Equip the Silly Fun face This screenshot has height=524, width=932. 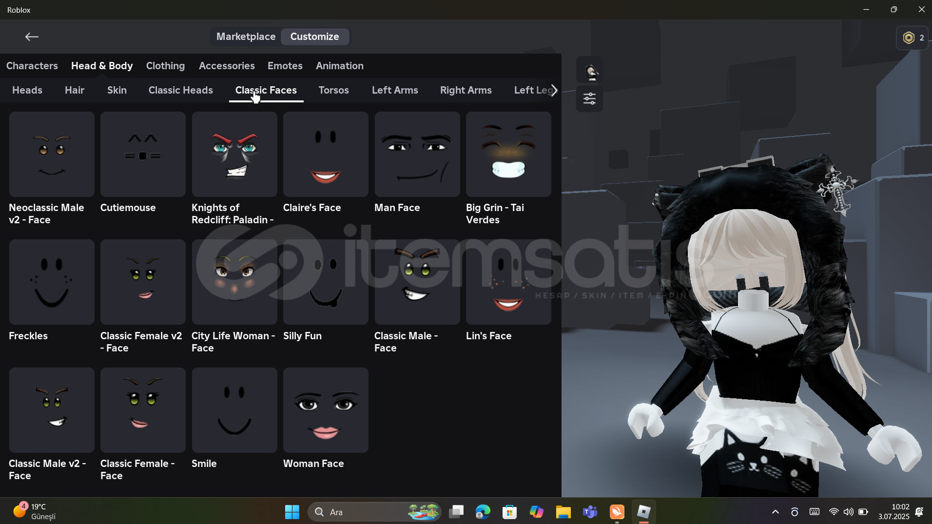click(x=326, y=282)
